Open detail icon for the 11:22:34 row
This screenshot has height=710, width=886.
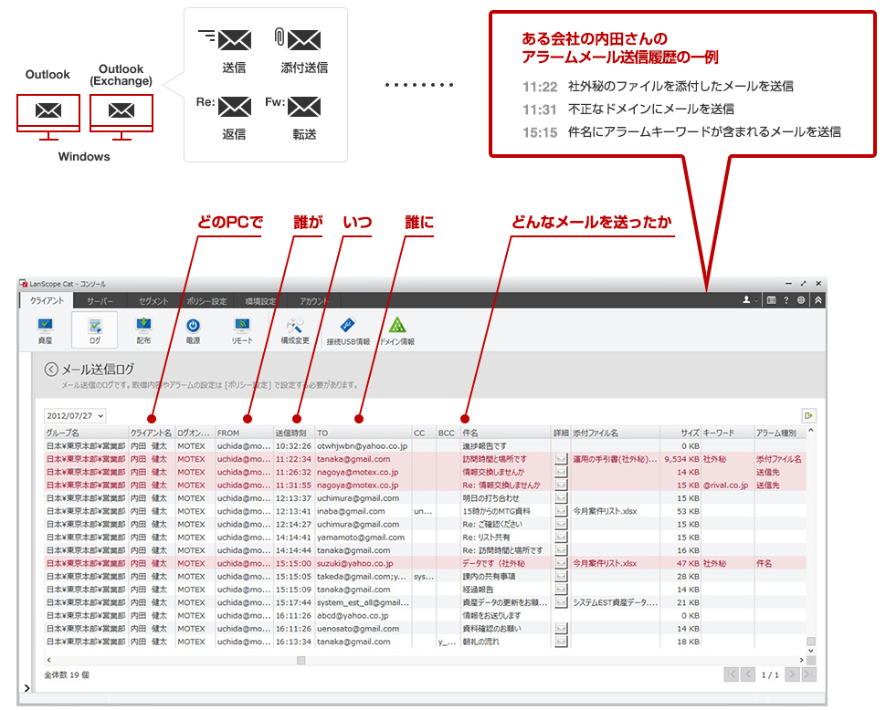(561, 459)
